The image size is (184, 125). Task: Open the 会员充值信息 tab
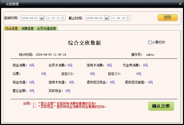tap(46, 28)
